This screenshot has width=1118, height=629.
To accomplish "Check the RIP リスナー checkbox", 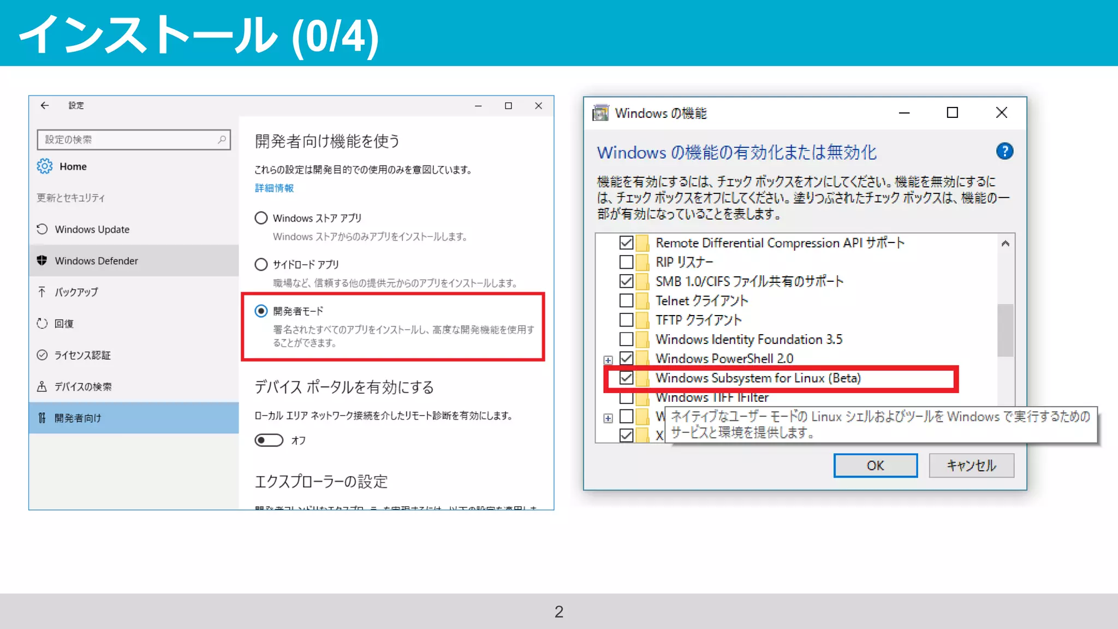I will [626, 262].
